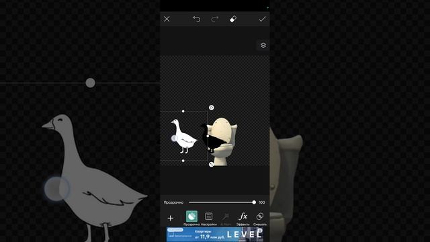The width and height of the screenshot is (430, 242).
Task: Open the Эффекты fx tool
Action: (x=243, y=218)
